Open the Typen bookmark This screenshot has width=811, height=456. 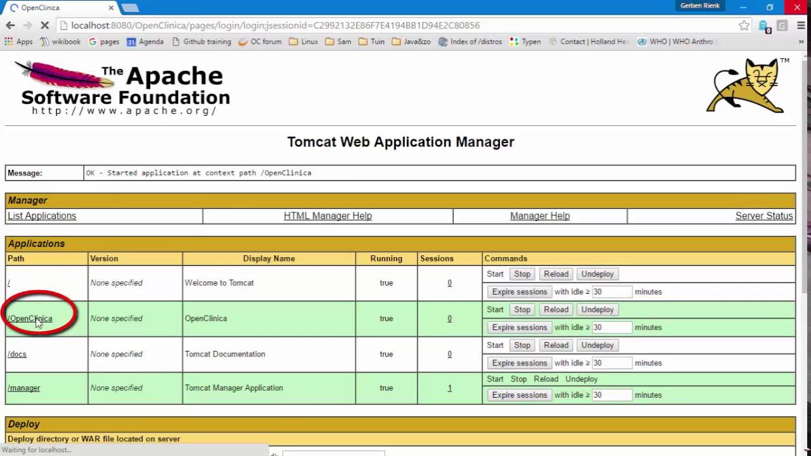(525, 42)
